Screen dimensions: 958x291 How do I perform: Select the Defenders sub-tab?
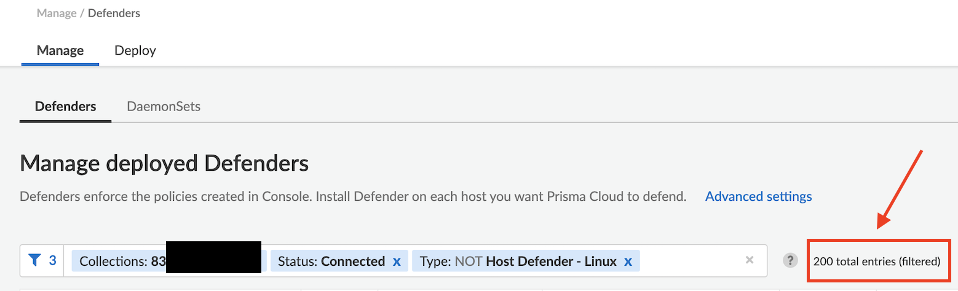pyautogui.click(x=66, y=106)
